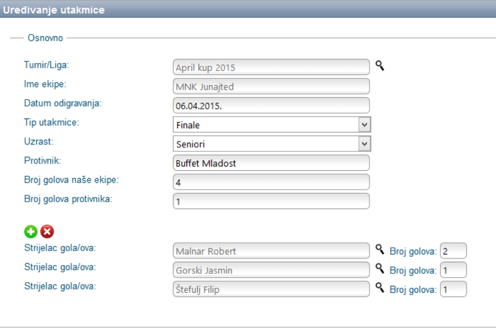Click the Turnir/Liga field April kup 2015
This screenshot has width=496, height=329.
(271, 67)
